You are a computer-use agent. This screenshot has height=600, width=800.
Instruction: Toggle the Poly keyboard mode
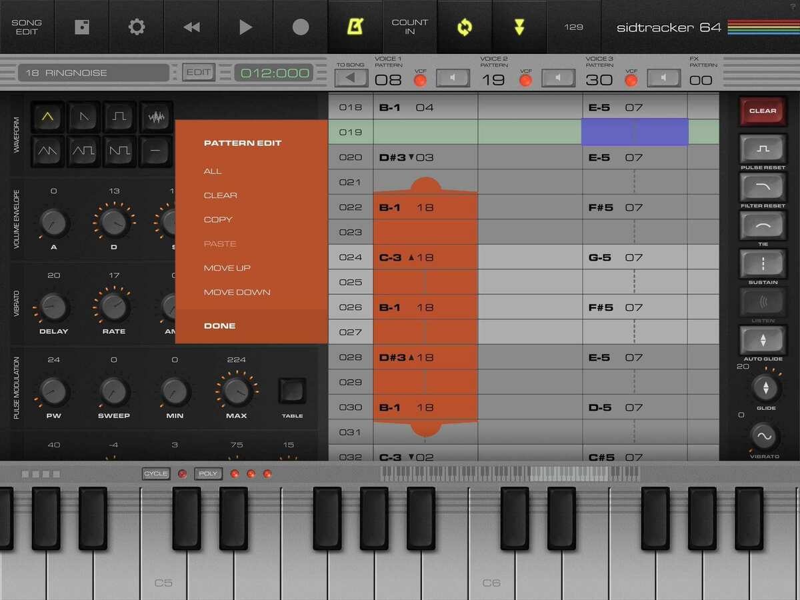[208, 474]
